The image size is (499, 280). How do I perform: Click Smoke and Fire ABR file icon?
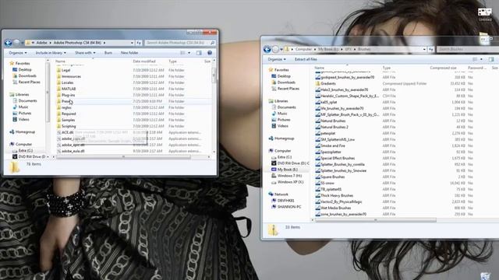(x=317, y=145)
